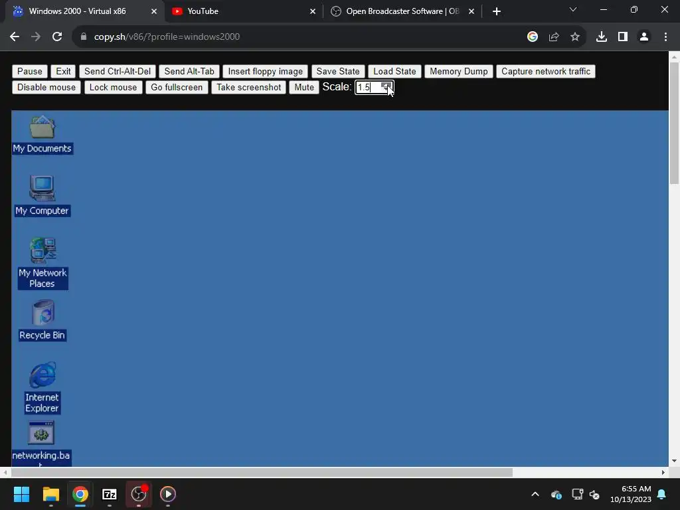Open the Windows Start menu

click(x=21, y=494)
